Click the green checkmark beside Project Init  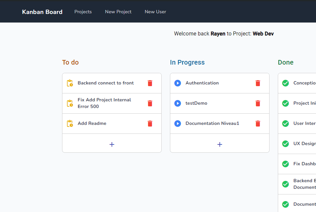click(x=285, y=103)
